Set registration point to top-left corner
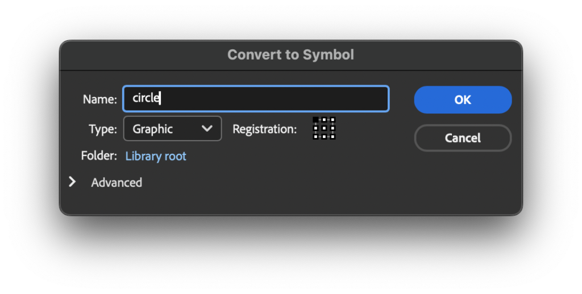582x294 pixels. [x=316, y=120]
